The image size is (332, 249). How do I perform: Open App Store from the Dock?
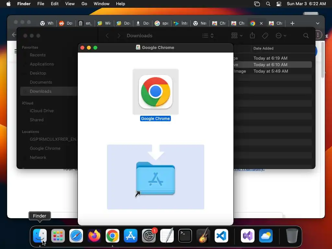pos(131,236)
